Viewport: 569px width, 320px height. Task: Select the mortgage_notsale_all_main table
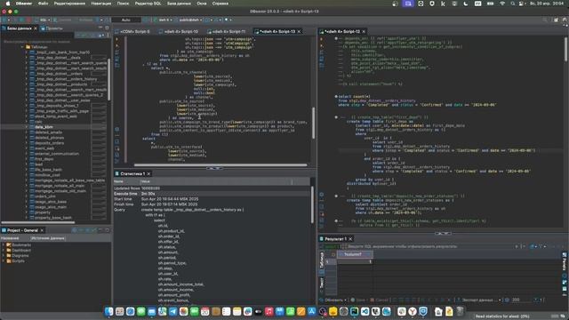(60, 186)
